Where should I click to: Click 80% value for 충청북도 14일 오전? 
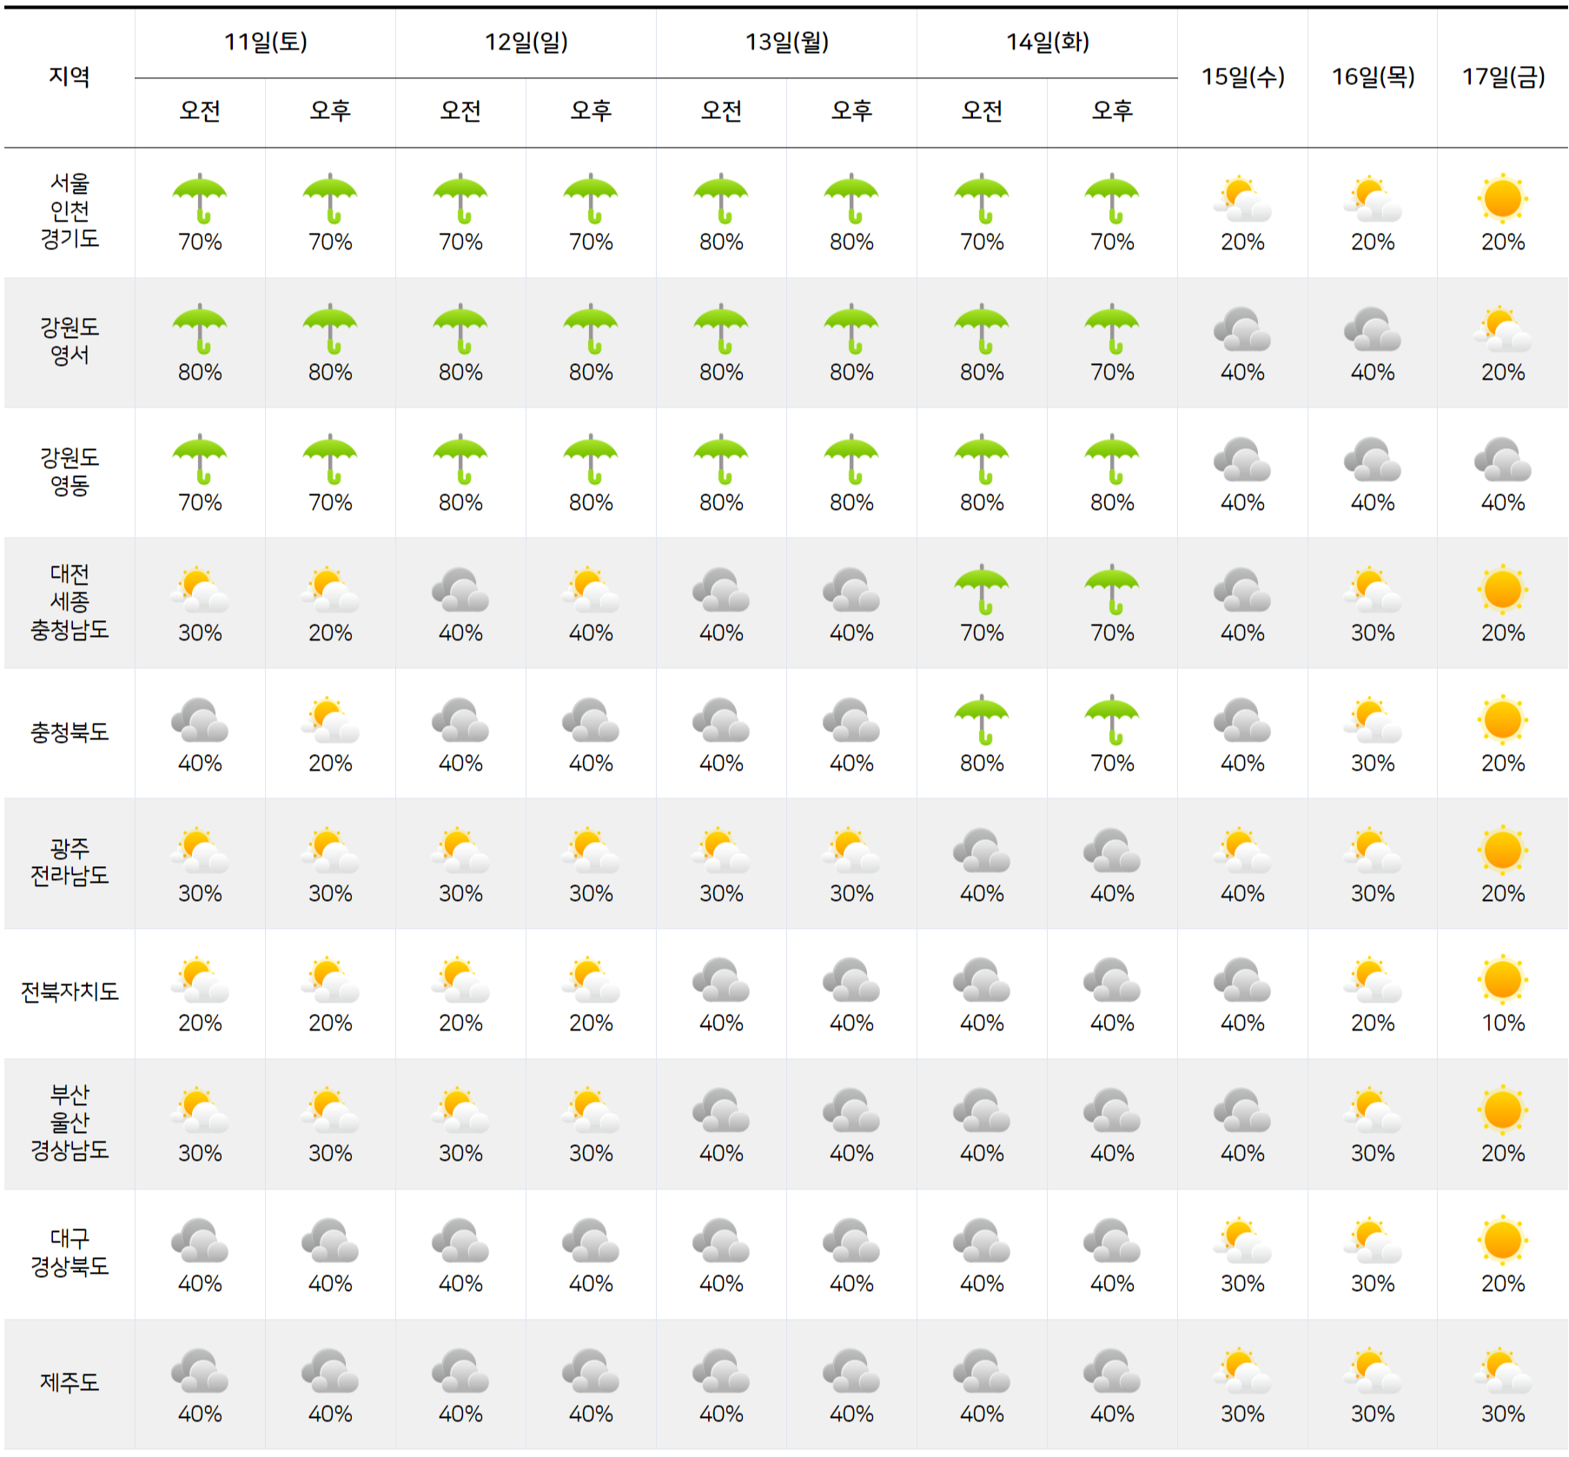982,763
